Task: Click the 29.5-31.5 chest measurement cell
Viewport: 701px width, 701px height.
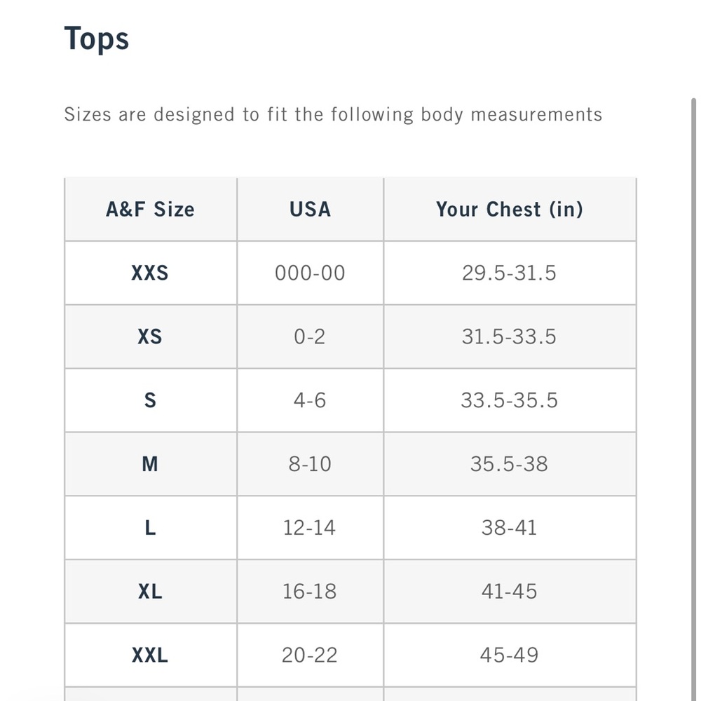Action: (509, 273)
